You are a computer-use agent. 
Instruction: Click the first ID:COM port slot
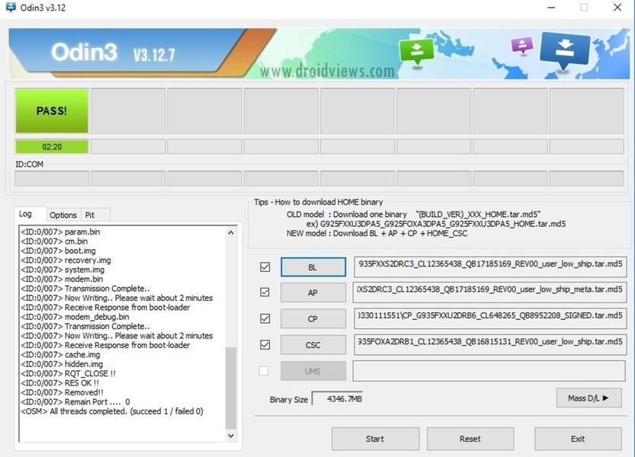[x=52, y=178]
